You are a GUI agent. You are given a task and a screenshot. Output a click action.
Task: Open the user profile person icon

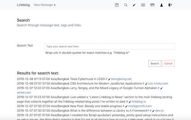pos(161,5)
